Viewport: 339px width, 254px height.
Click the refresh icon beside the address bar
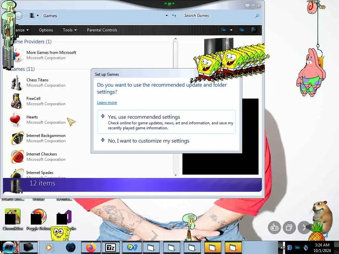point(174,16)
